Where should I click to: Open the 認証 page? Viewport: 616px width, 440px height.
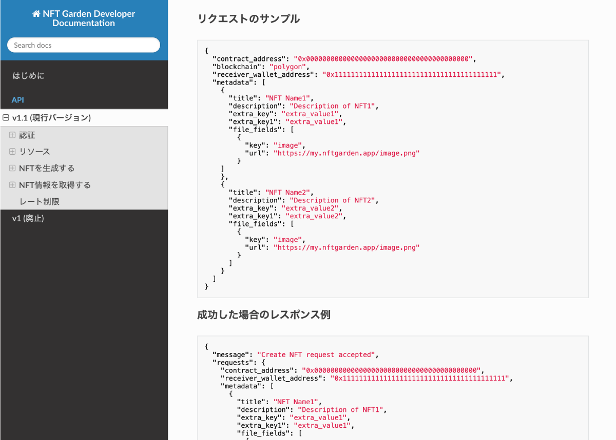[27, 135]
